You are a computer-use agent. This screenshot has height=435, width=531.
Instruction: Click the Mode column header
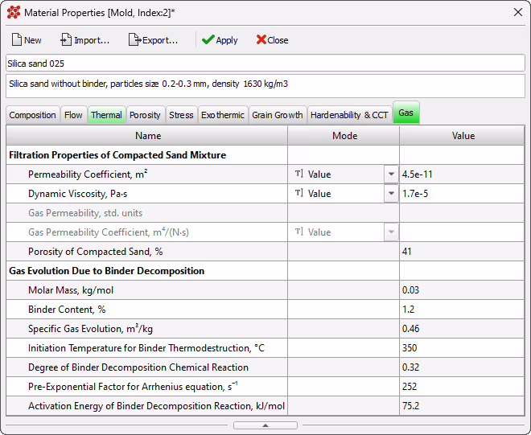click(x=344, y=136)
